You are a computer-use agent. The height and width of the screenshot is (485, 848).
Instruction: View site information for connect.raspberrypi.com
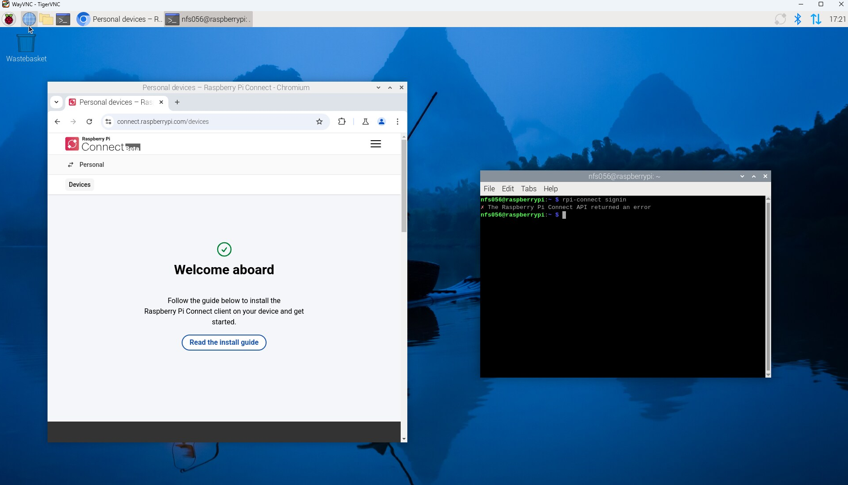pyautogui.click(x=108, y=122)
